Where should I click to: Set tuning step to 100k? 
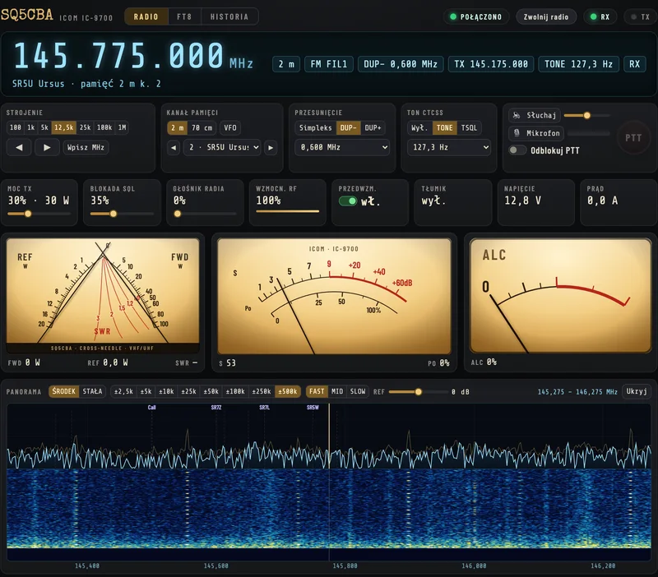tap(104, 127)
